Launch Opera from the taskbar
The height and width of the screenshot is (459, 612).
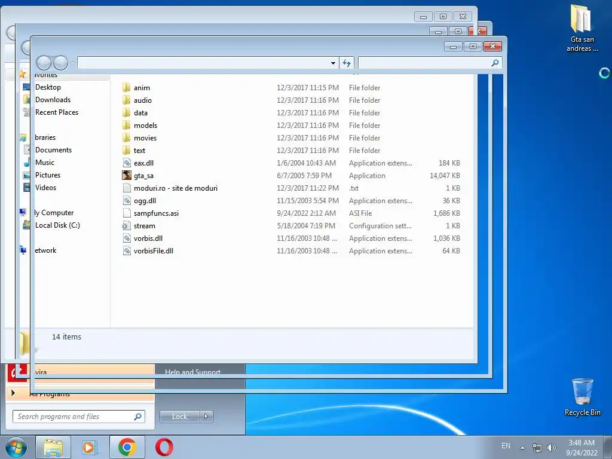(x=164, y=447)
